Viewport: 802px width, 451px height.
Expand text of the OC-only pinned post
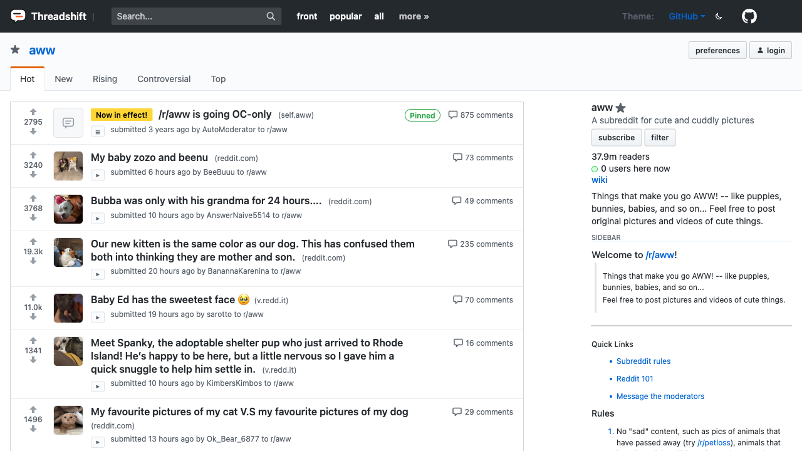tap(98, 132)
